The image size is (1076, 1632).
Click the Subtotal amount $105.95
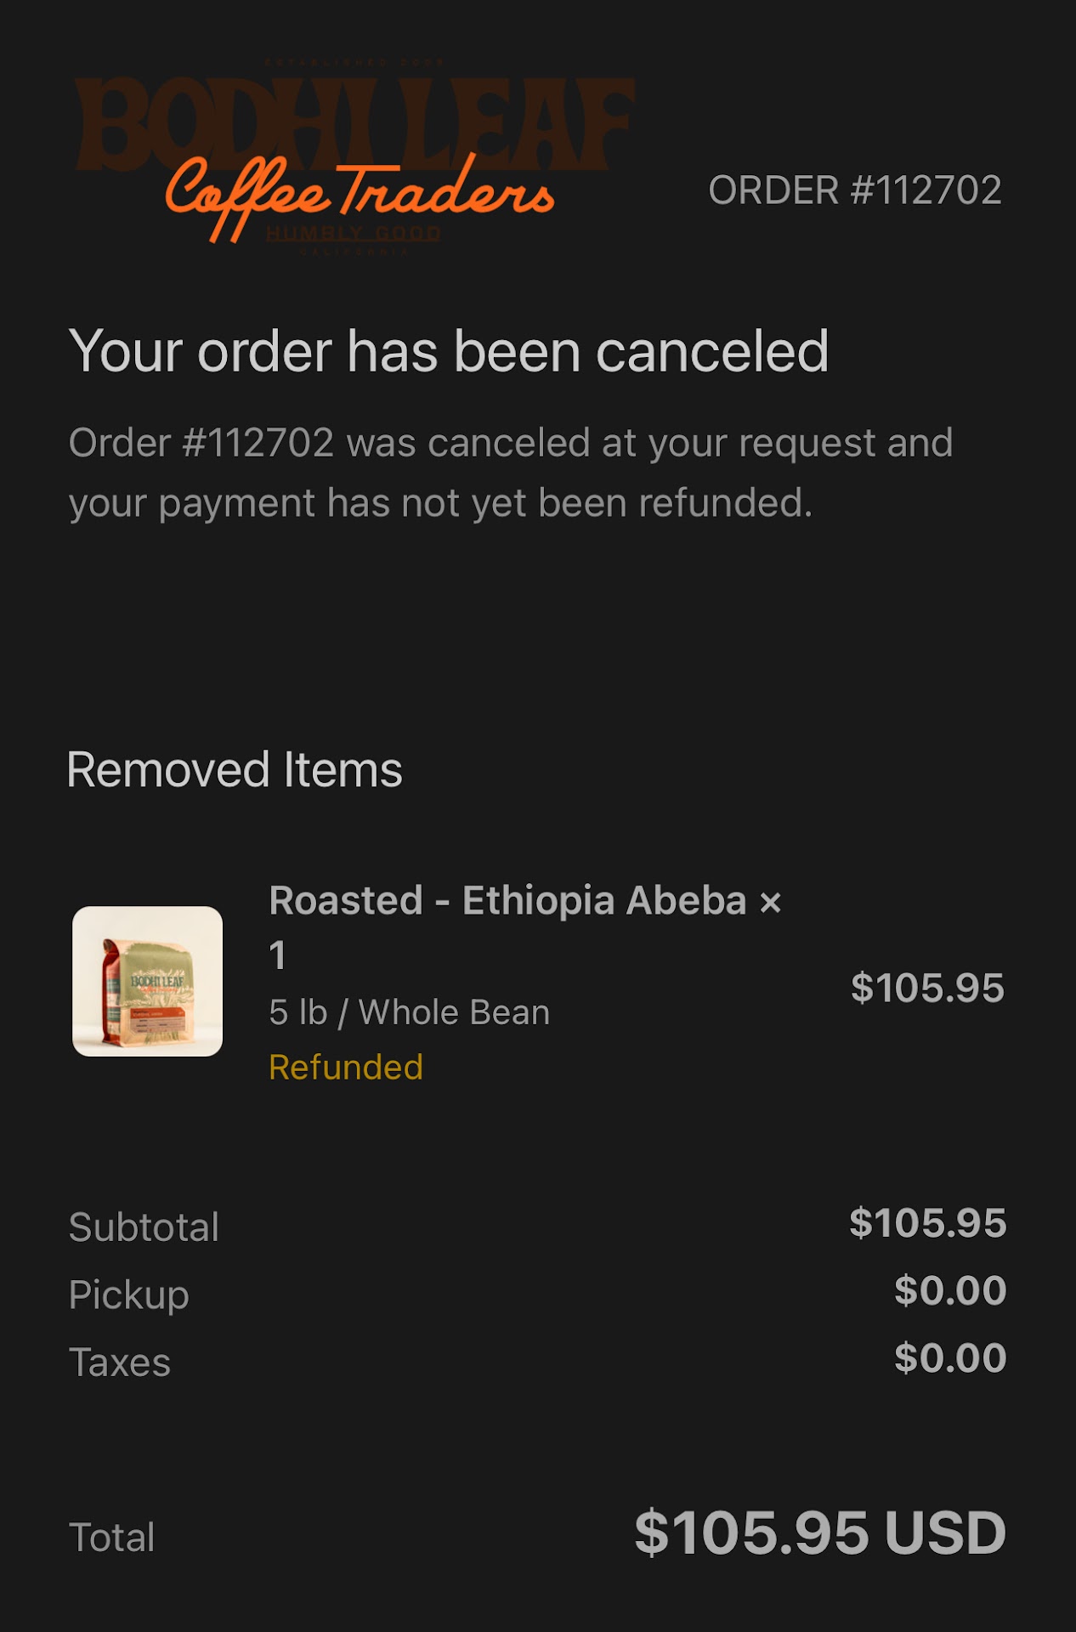[927, 1223]
